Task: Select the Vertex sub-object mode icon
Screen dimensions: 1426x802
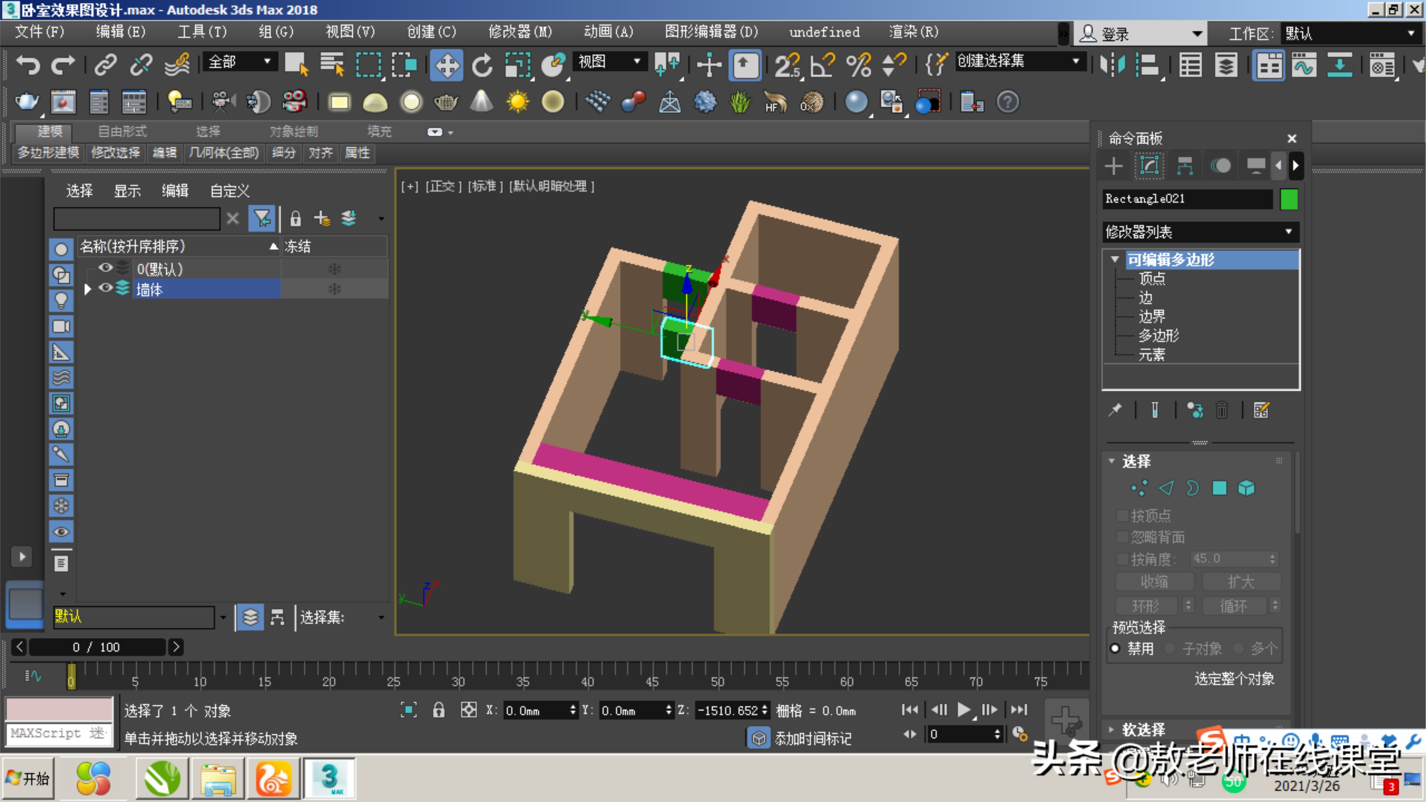Action: coord(1139,488)
